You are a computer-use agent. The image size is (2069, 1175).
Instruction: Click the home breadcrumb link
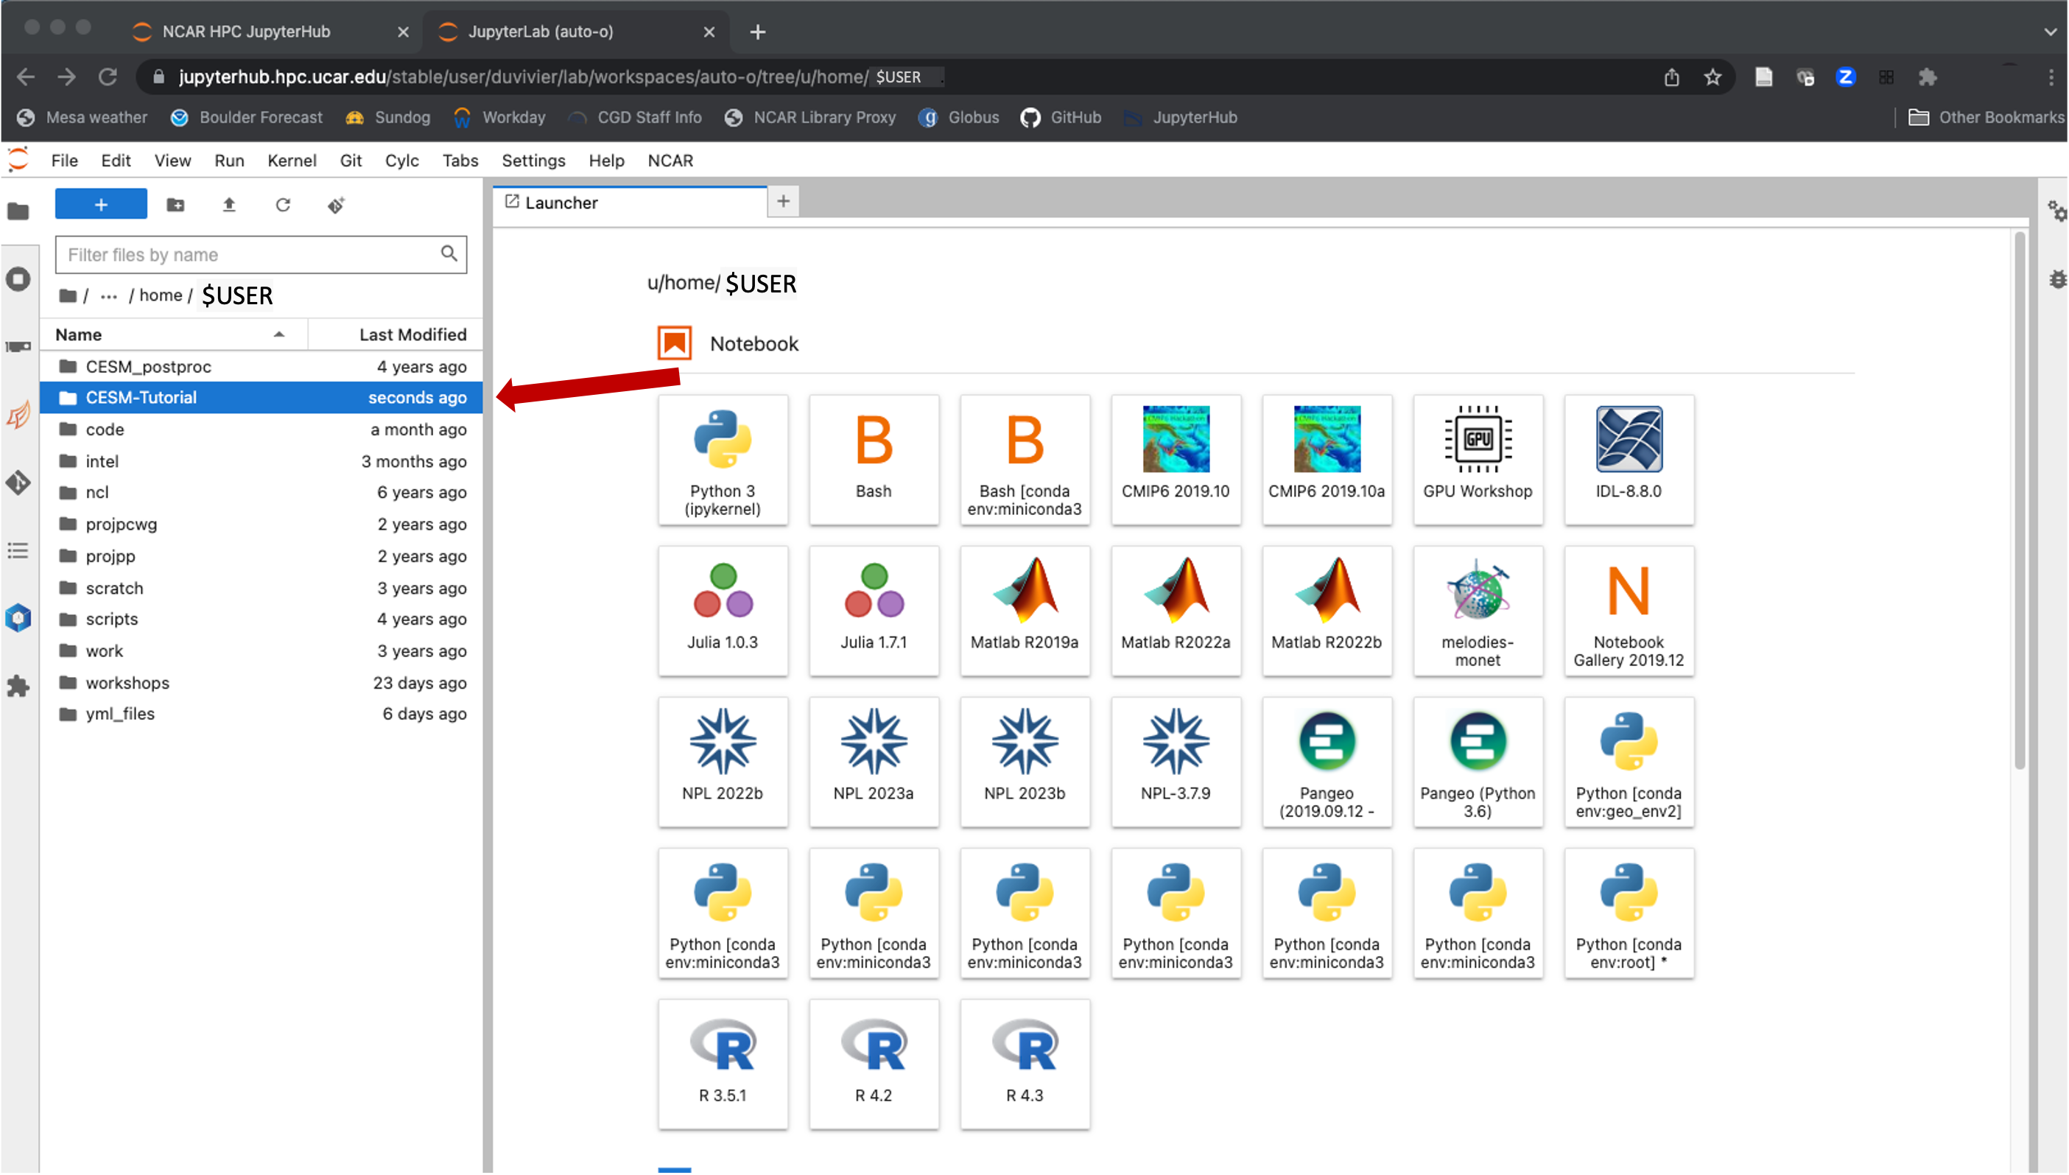click(x=161, y=295)
